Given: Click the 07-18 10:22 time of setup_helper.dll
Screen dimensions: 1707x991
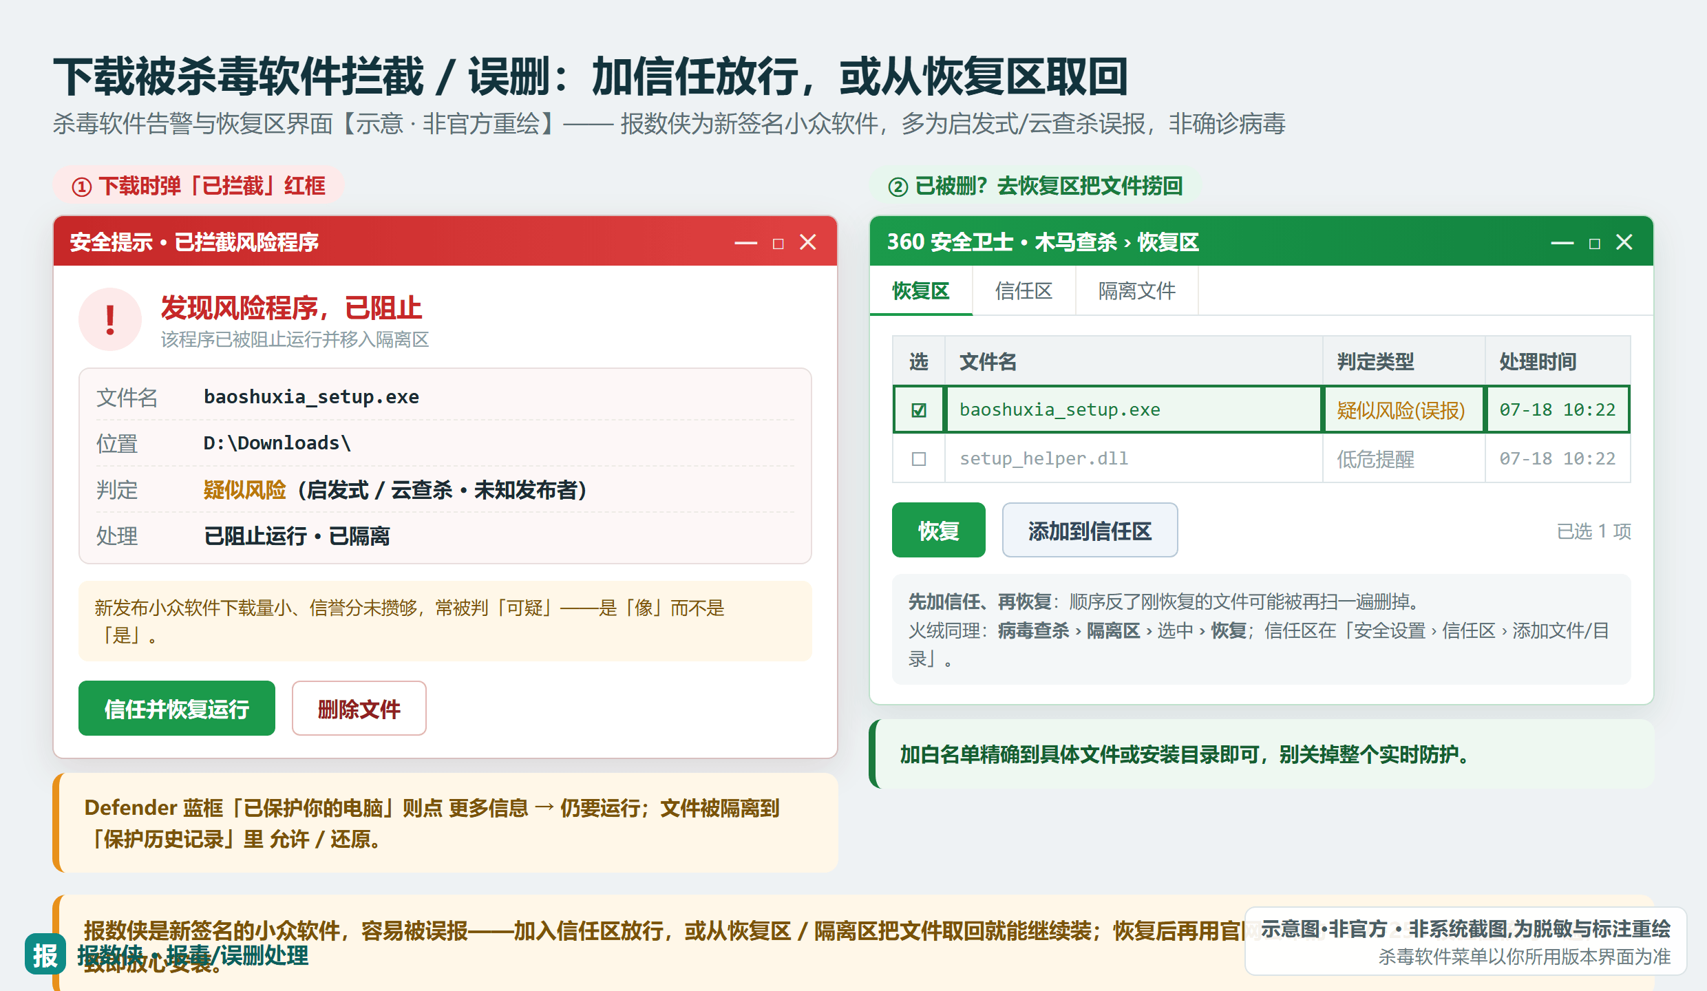Looking at the screenshot, I should tap(1557, 459).
